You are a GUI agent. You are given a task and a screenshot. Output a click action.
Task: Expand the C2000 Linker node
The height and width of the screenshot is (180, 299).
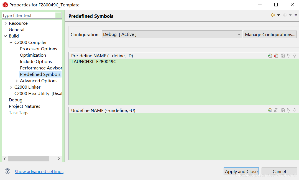tap(11, 87)
